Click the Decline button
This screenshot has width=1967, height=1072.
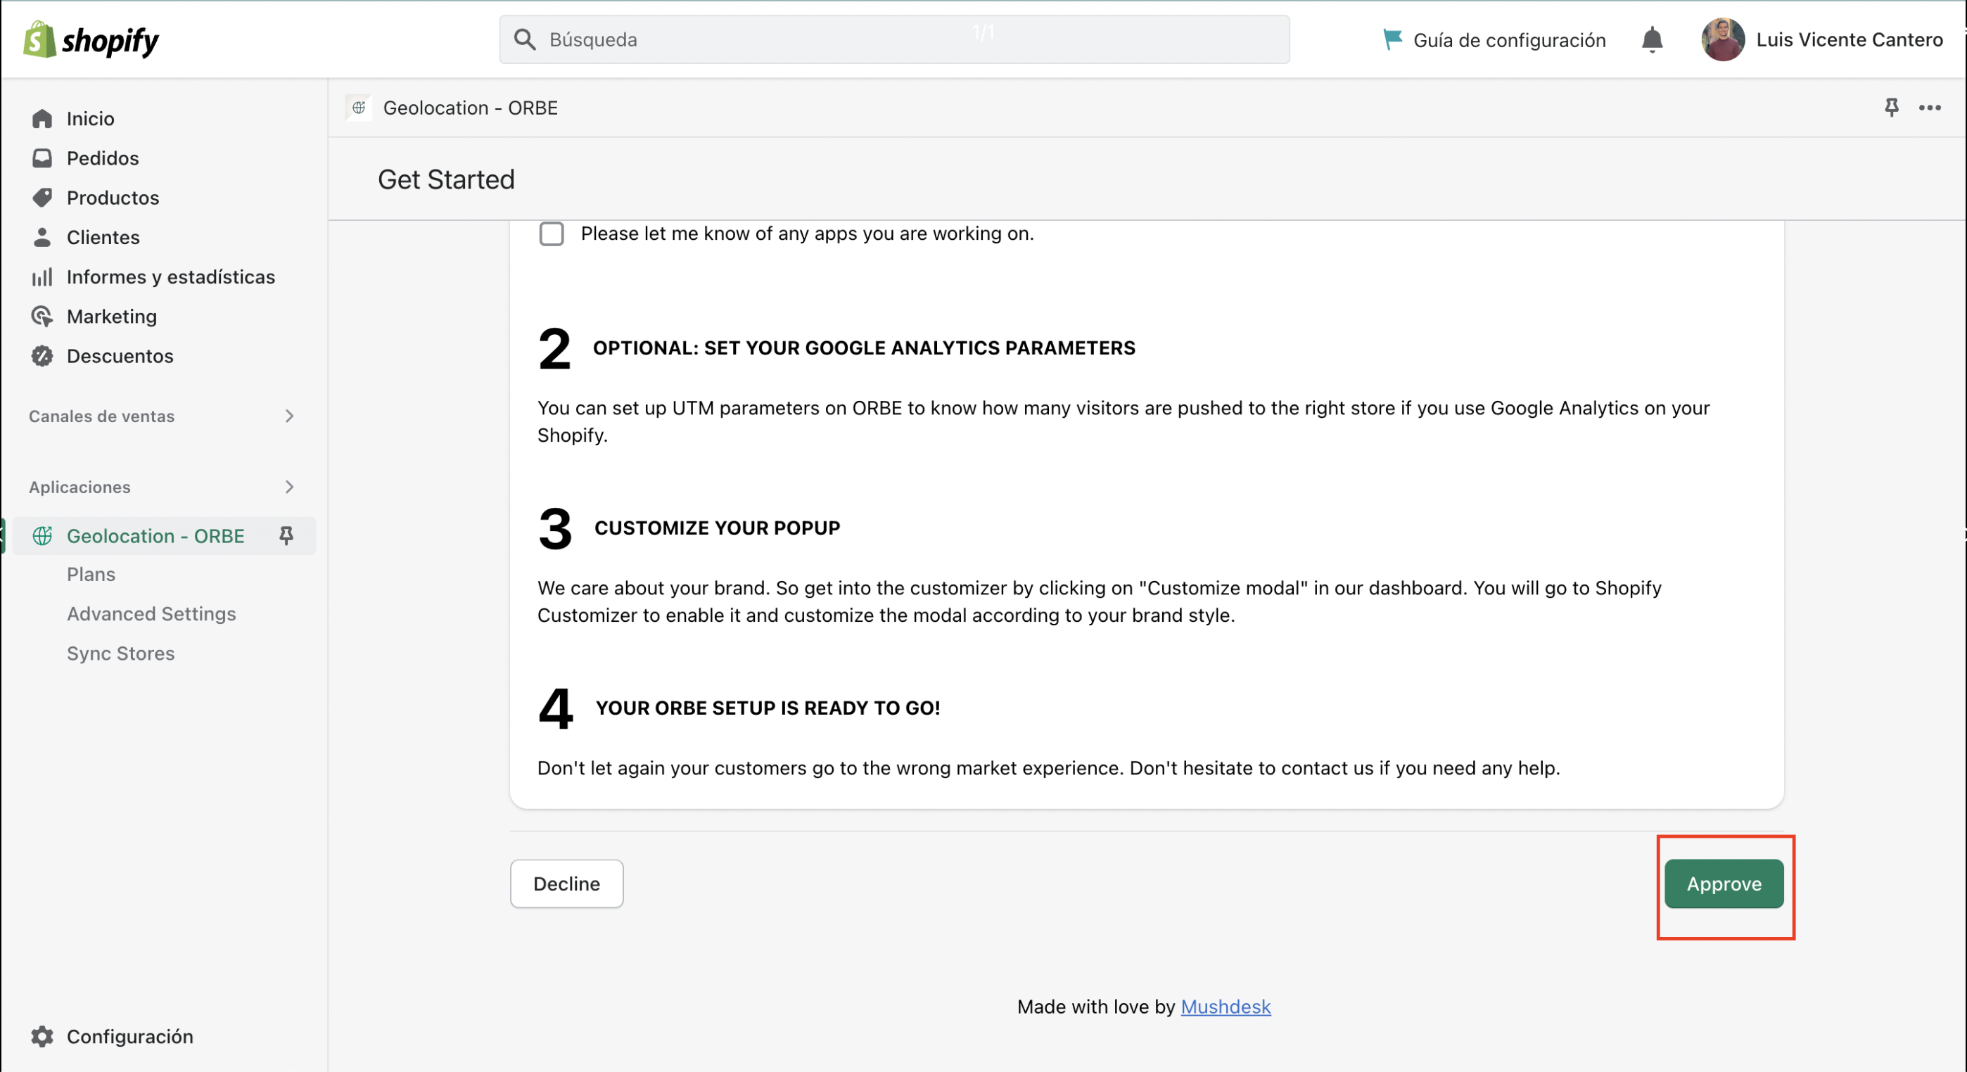coord(566,883)
